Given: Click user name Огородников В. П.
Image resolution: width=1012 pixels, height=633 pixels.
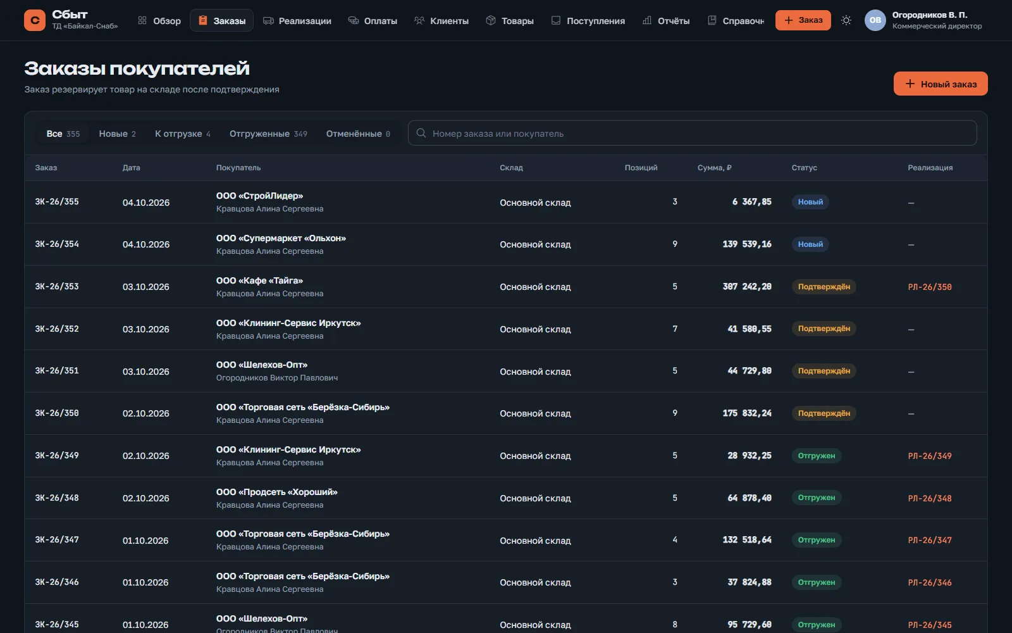Looking at the screenshot, I should click(930, 15).
